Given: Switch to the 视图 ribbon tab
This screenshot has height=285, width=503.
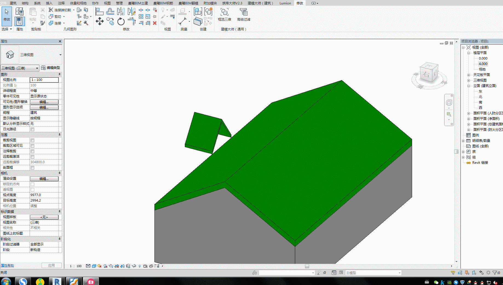Looking at the screenshot, I should click(107, 3).
